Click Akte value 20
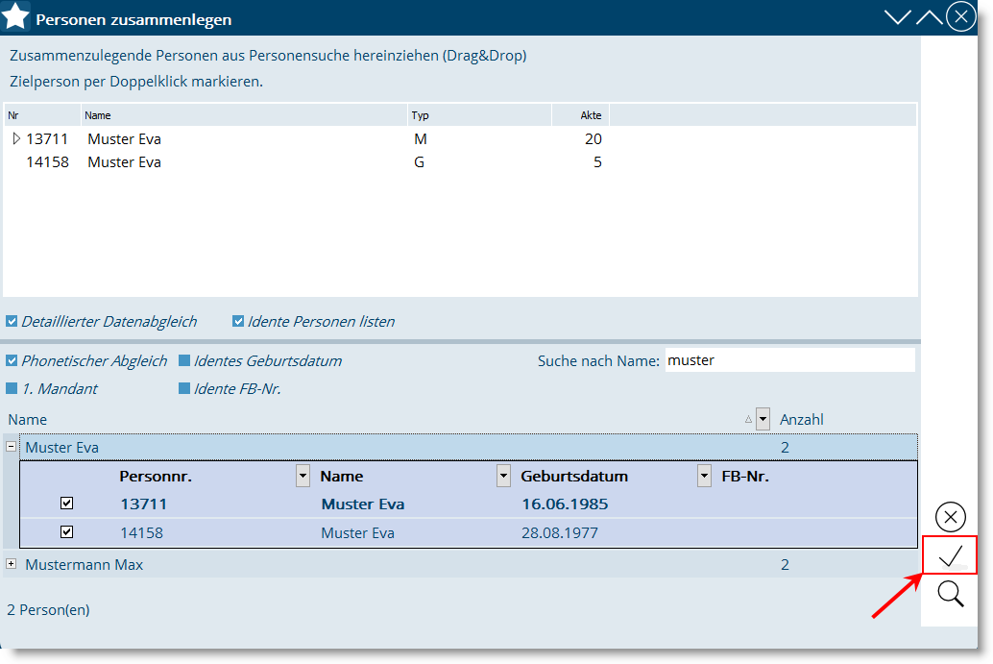Viewport: 993px width, 664px height. point(593,138)
